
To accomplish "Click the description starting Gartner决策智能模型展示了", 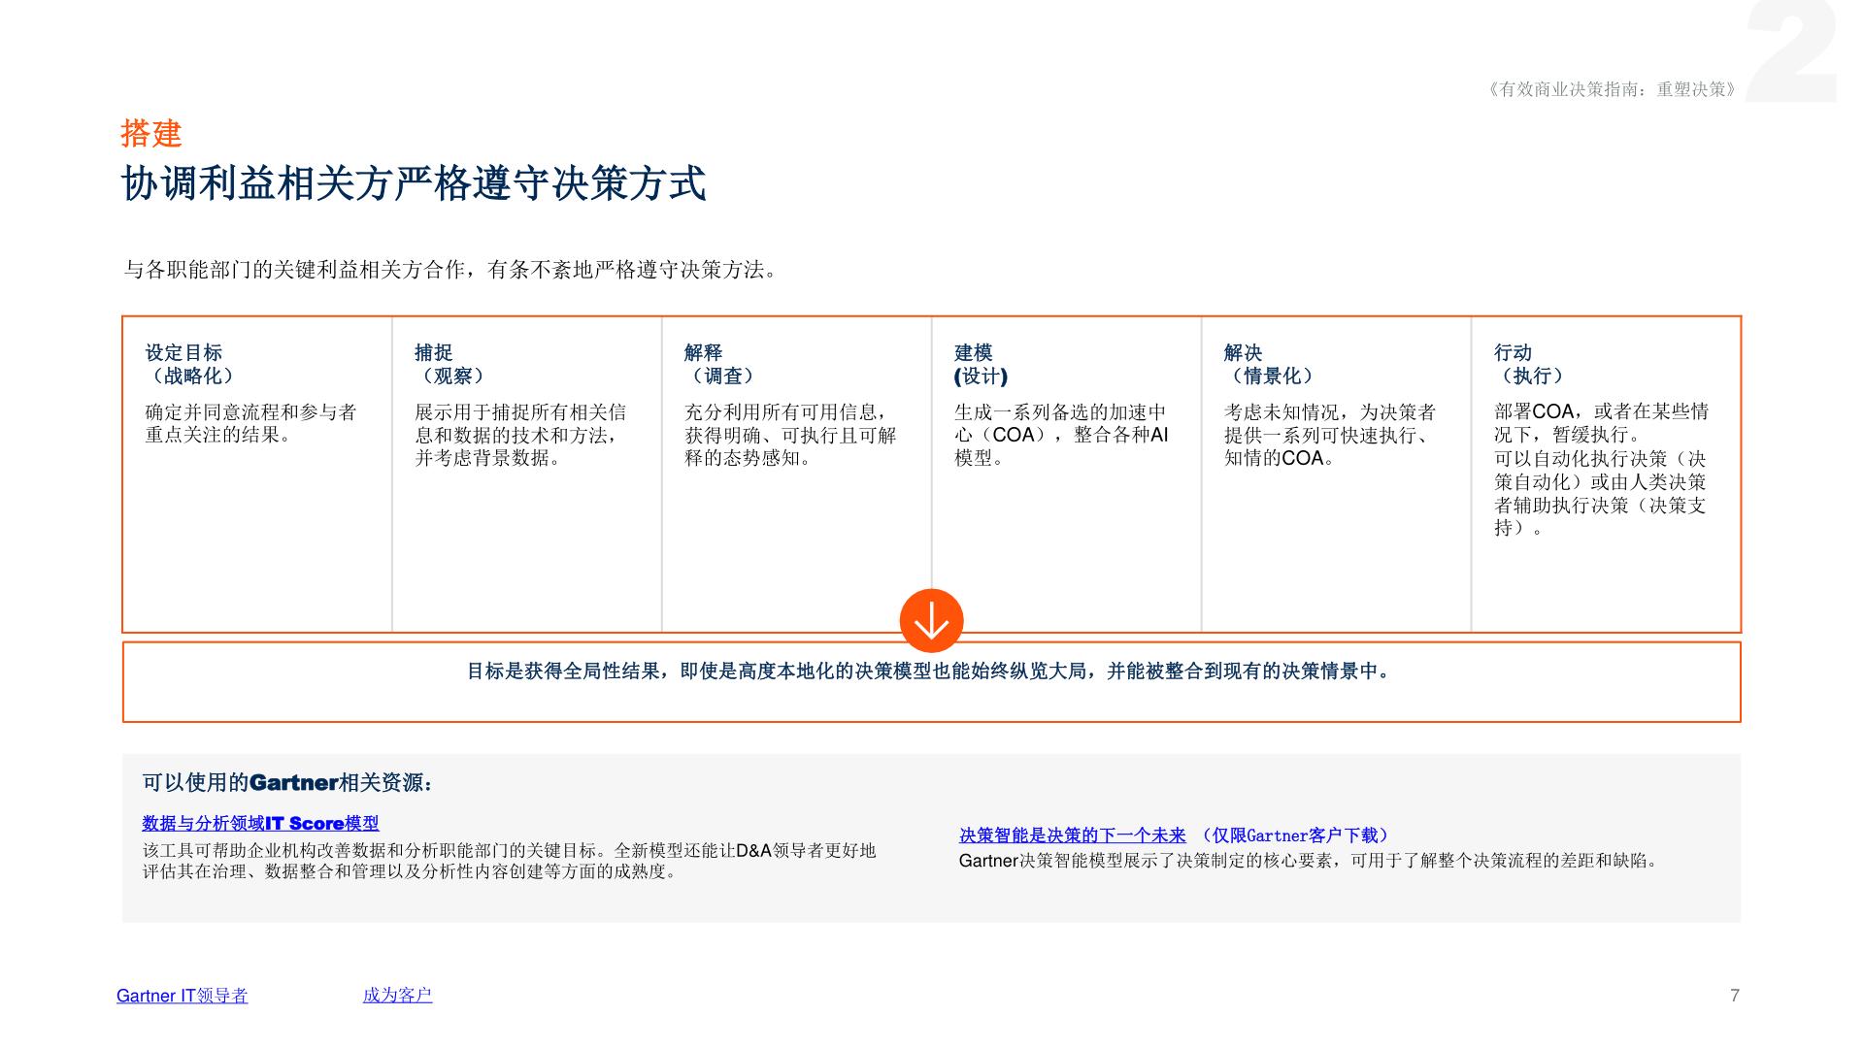I will [x=1311, y=861].
